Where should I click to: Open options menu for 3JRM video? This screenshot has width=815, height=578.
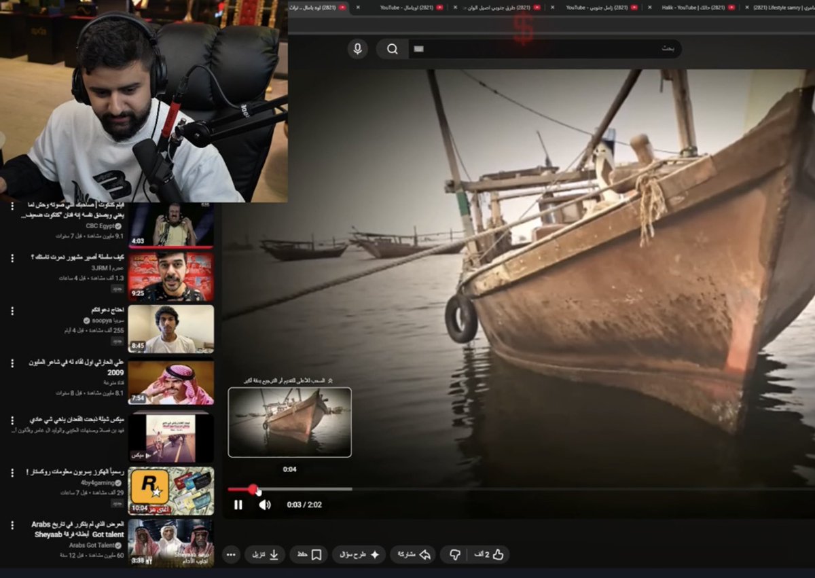click(x=12, y=258)
